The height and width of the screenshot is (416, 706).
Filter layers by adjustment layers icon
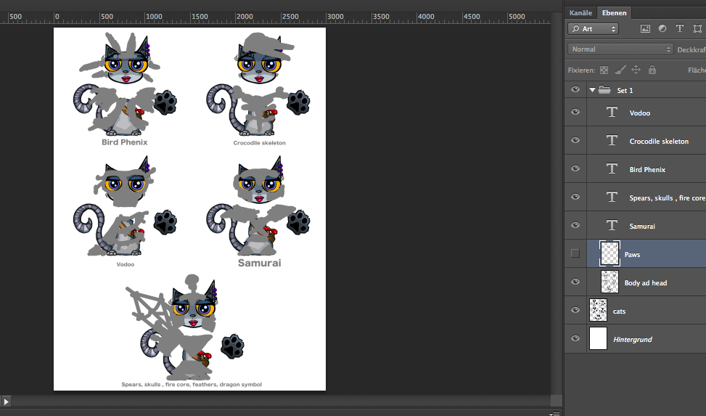(x=662, y=29)
